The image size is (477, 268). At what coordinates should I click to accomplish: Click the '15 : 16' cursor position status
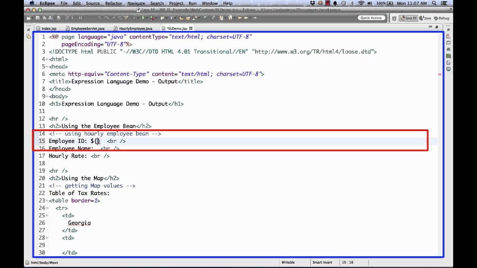347,262
